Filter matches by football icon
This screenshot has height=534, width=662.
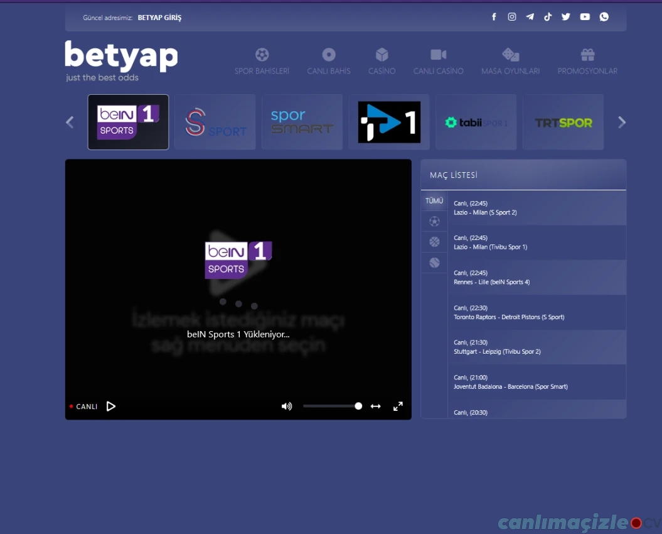434,221
